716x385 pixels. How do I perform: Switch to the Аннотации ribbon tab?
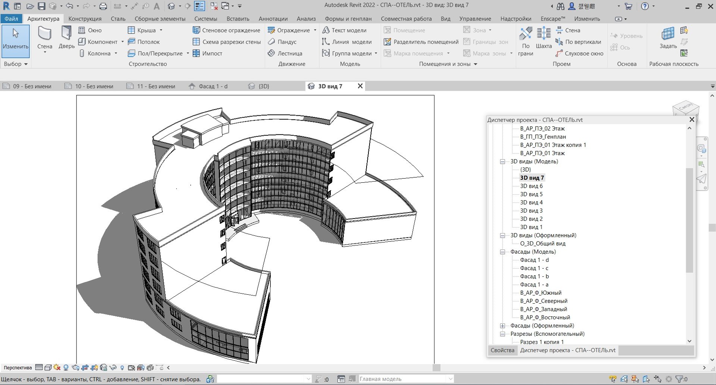pyautogui.click(x=273, y=19)
